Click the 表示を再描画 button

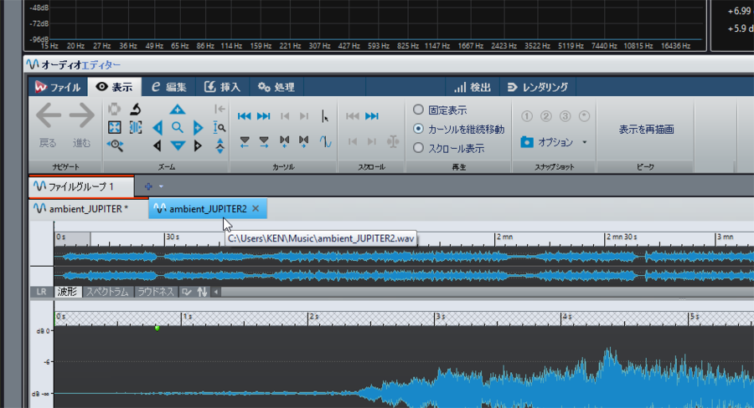coord(646,130)
